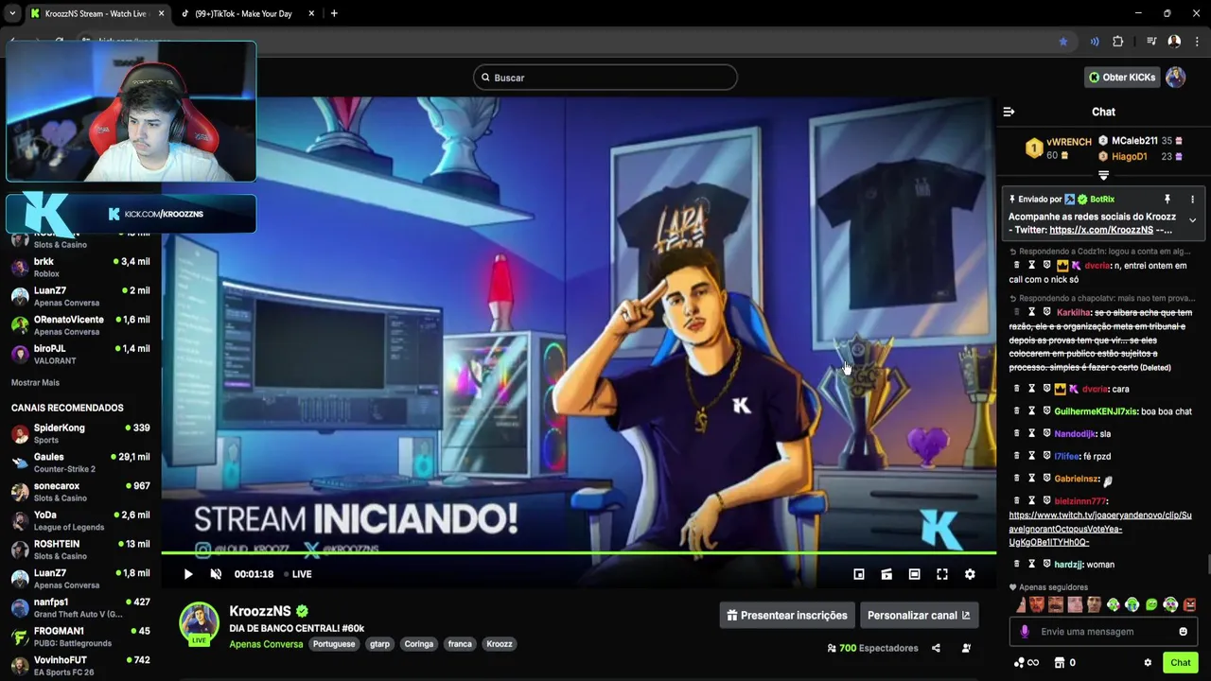Click the Buscar search field
The width and height of the screenshot is (1211, 681).
pos(605,78)
